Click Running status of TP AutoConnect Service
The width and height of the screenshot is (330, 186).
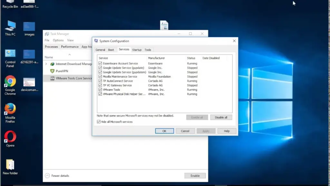click(192, 81)
